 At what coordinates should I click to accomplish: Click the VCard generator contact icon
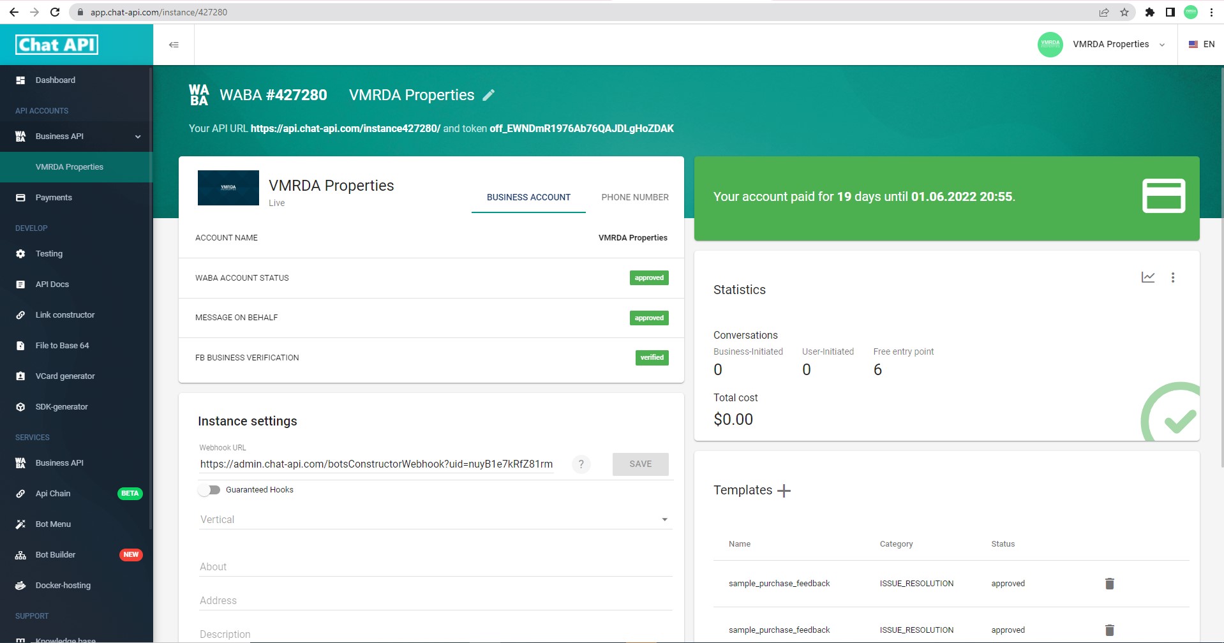(20, 376)
